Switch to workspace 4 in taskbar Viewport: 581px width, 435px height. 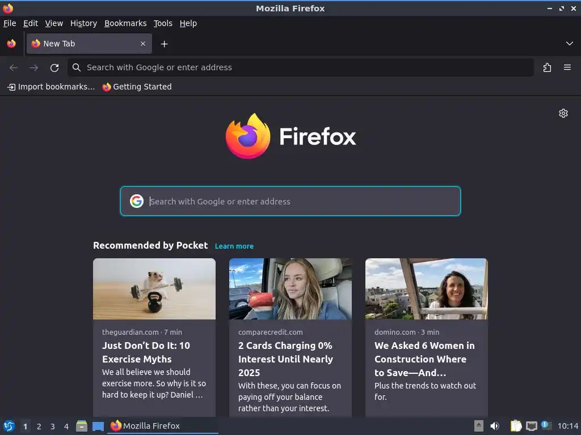pyautogui.click(x=66, y=426)
